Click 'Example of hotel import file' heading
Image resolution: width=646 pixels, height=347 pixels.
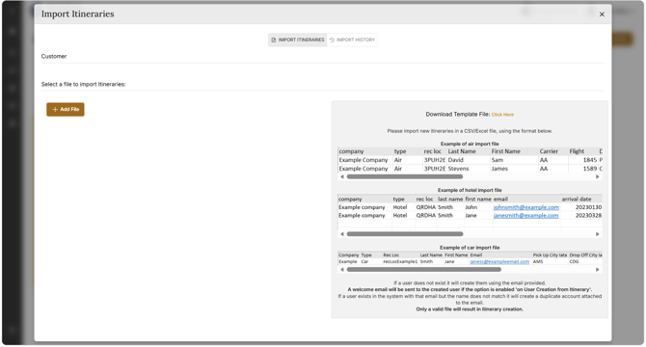[x=470, y=191]
